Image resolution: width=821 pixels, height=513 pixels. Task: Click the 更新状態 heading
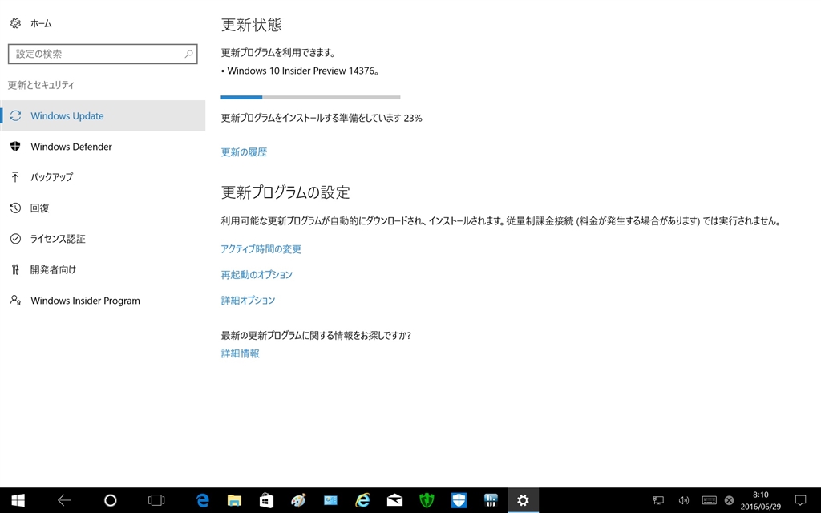coord(252,25)
